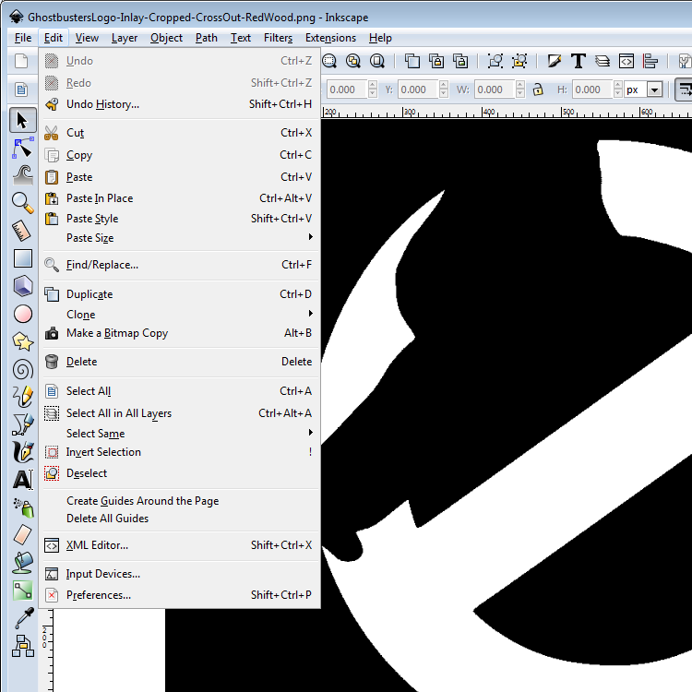Screen dimensions: 692x692
Task: Click the H height input field
Action: [x=592, y=89]
